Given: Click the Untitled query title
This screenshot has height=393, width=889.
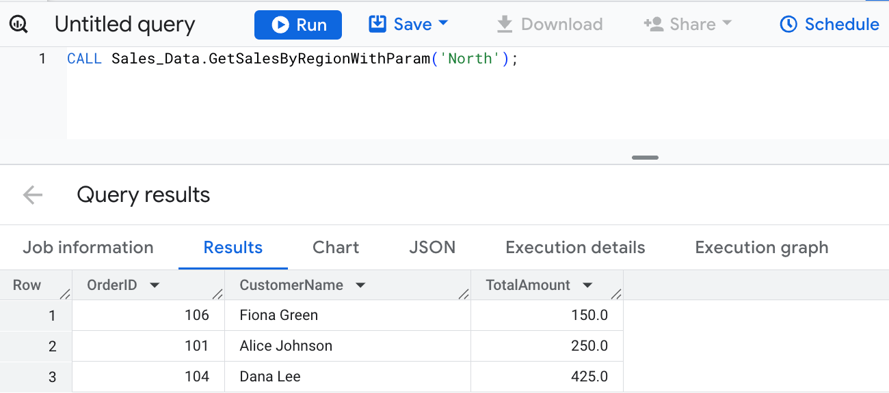Looking at the screenshot, I should pyautogui.click(x=124, y=25).
